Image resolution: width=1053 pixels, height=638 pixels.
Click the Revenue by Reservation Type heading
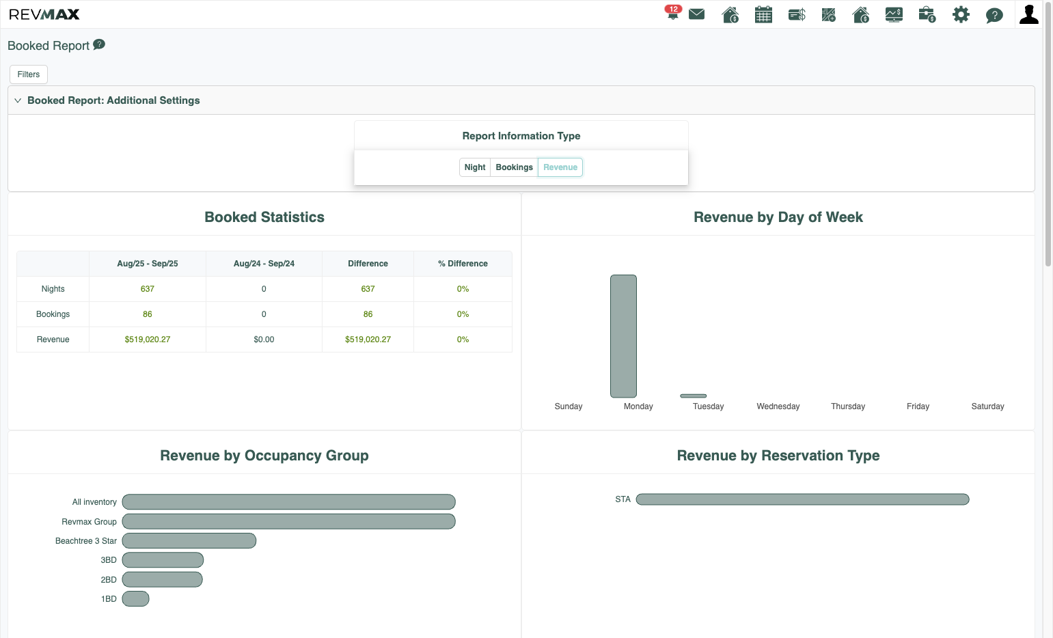[778, 456]
